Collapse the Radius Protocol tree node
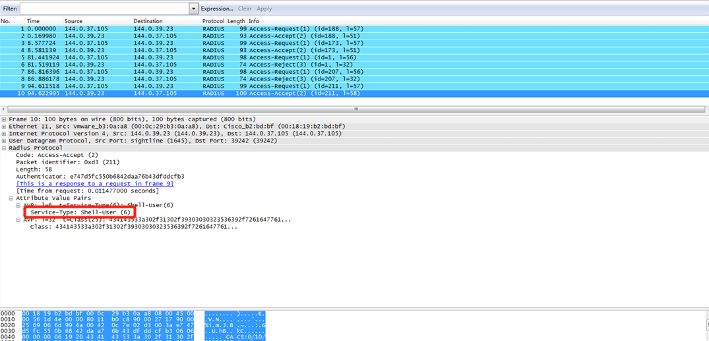 click(x=4, y=148)
